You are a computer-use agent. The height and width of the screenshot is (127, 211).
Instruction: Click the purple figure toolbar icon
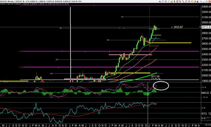click(189, 1)
